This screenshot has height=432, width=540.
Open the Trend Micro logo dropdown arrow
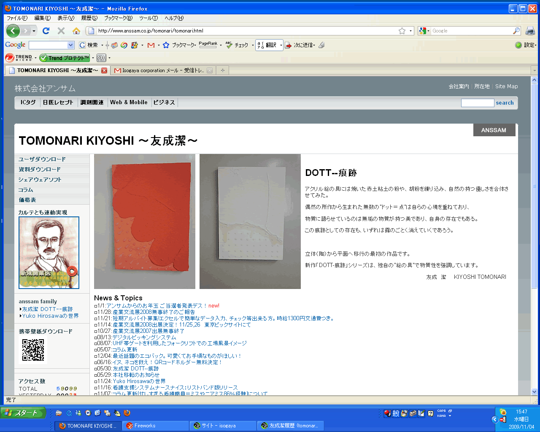(x=36, y=58)
